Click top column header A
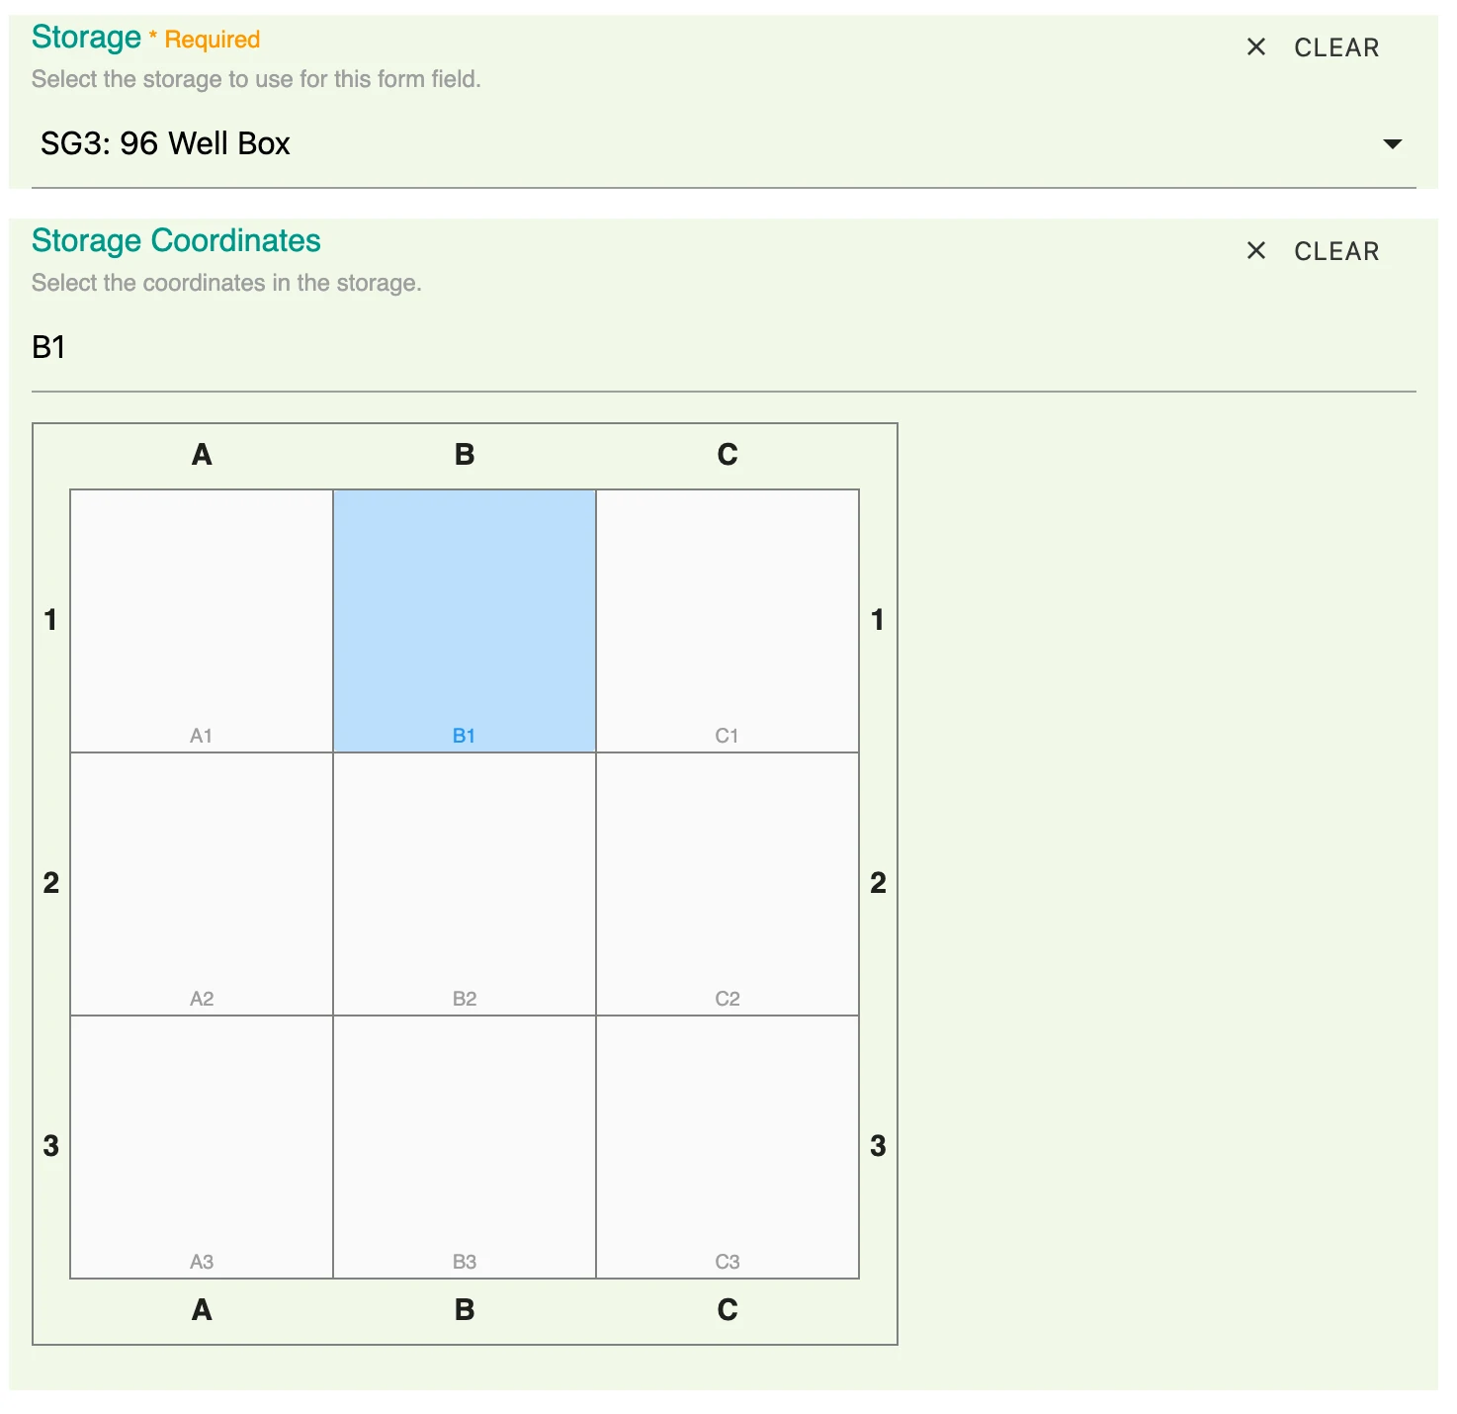 pos(202,455)
